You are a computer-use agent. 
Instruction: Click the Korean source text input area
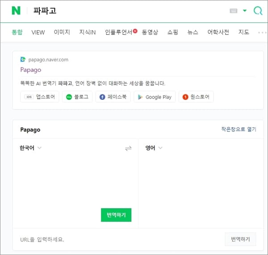[x=75, y=179]
